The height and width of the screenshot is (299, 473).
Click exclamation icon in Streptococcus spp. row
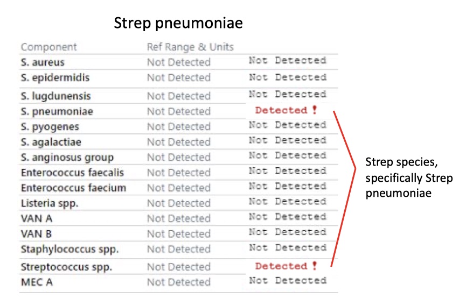[315, 266]
